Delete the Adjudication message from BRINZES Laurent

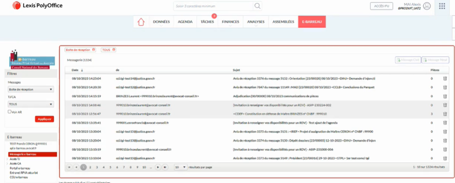445,96
